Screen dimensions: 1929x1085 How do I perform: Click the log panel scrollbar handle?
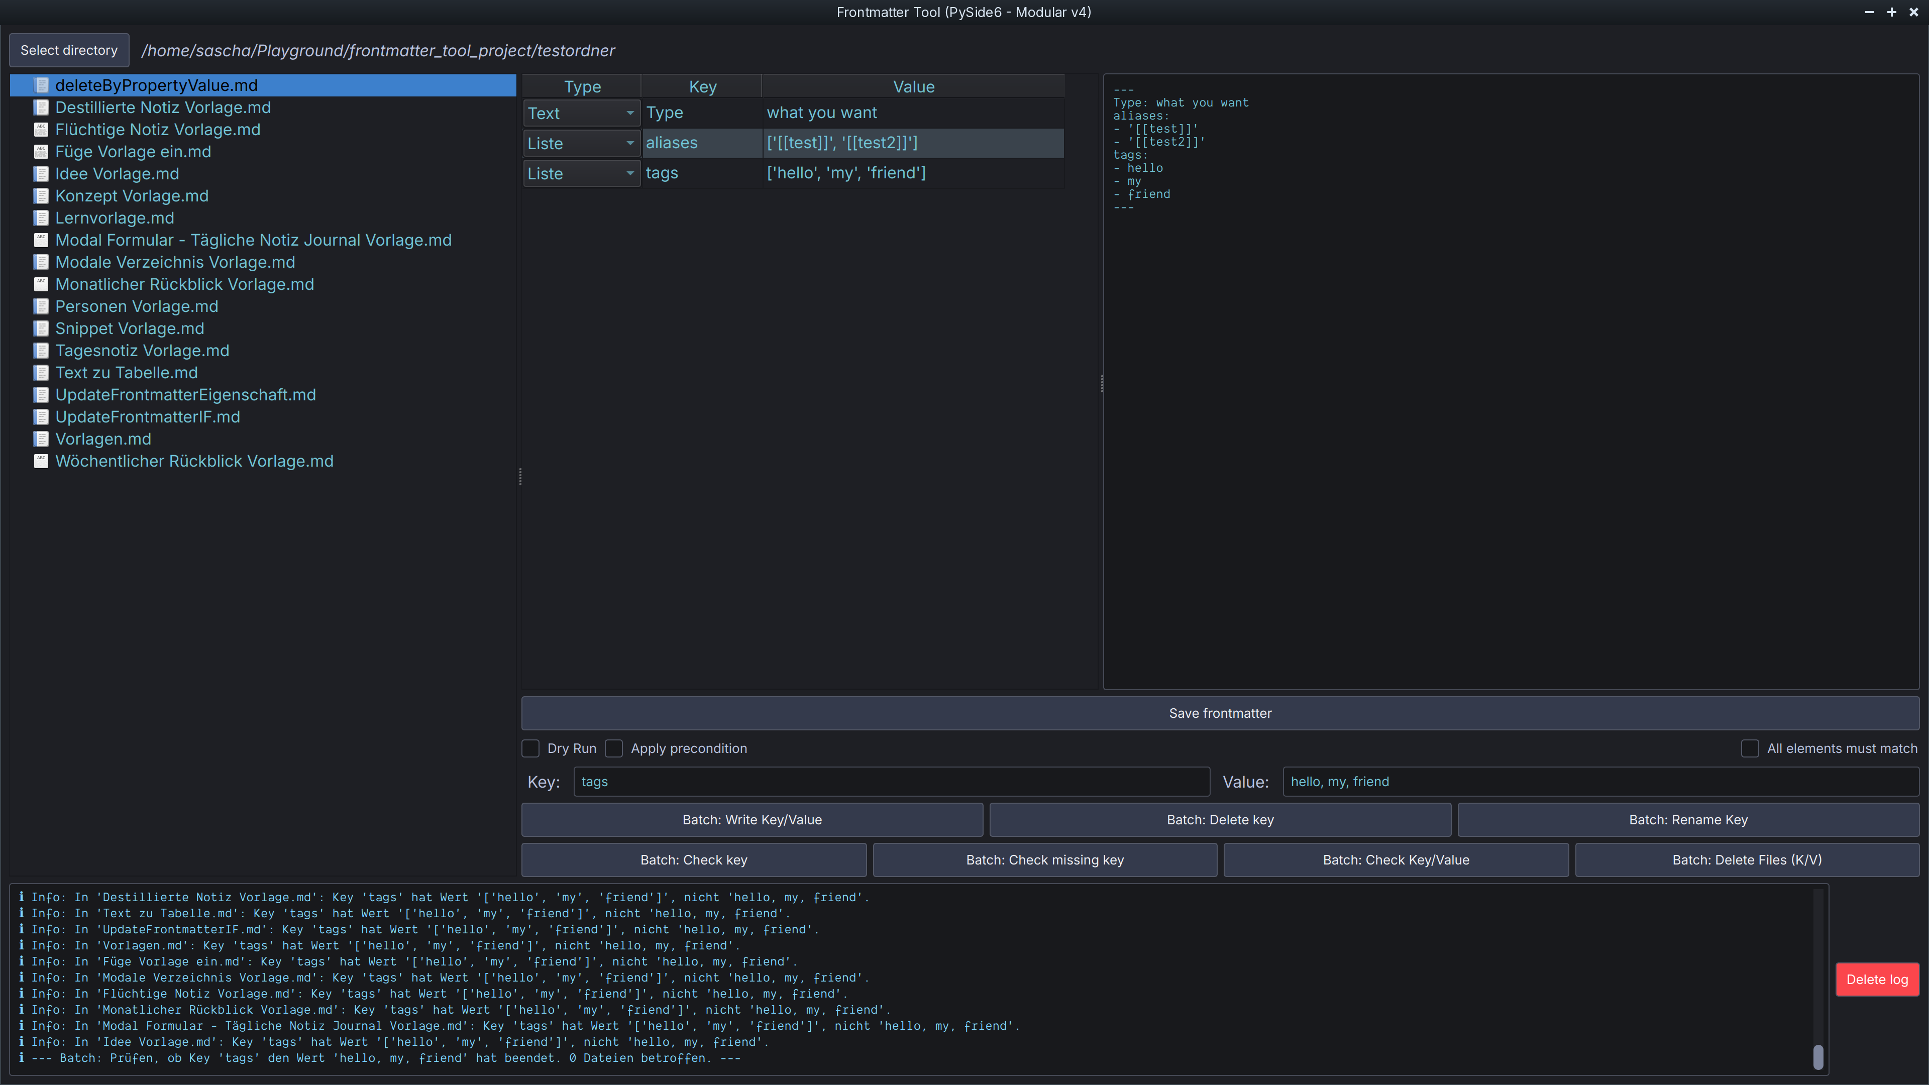1817,1057
